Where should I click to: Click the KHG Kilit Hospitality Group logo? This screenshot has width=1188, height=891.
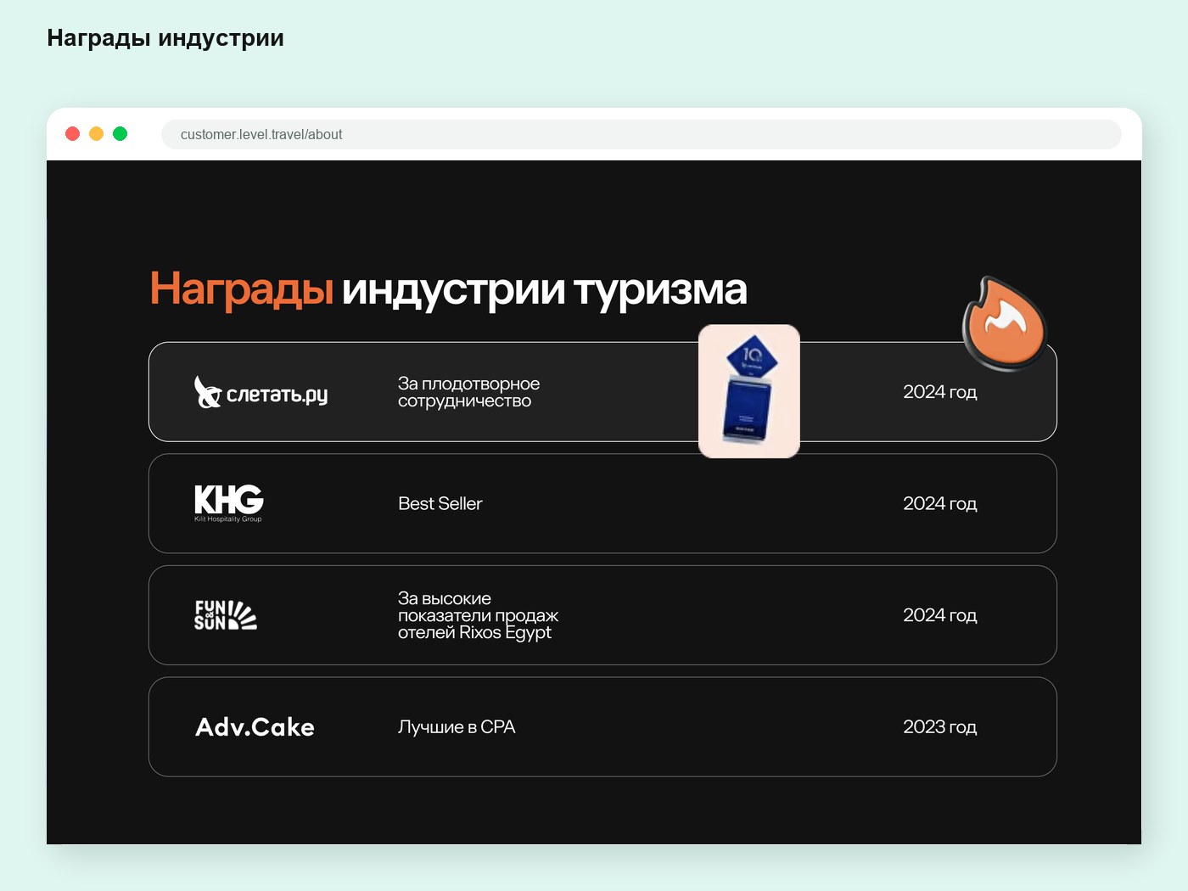(x=229, y=503)
